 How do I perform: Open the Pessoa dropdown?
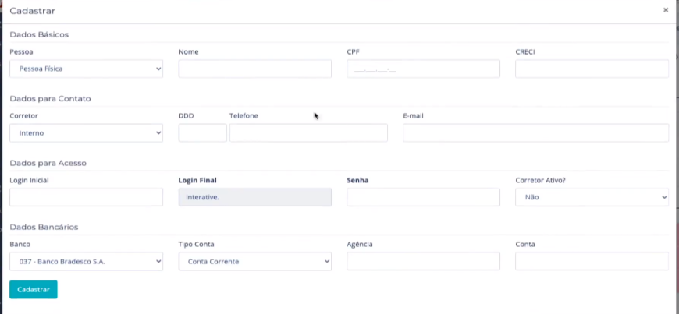[x=86, y=69]
